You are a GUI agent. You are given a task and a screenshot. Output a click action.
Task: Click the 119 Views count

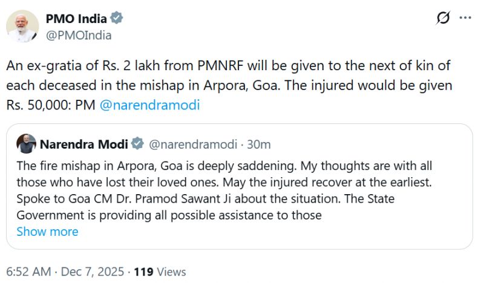coord(160,272)
